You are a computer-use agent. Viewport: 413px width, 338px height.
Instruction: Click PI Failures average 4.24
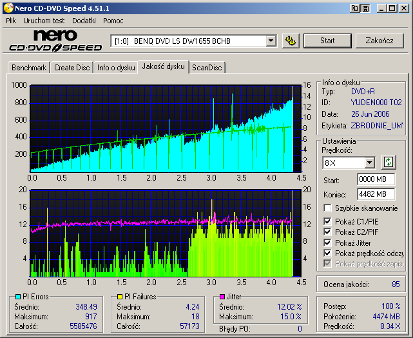tap(193, 306)
